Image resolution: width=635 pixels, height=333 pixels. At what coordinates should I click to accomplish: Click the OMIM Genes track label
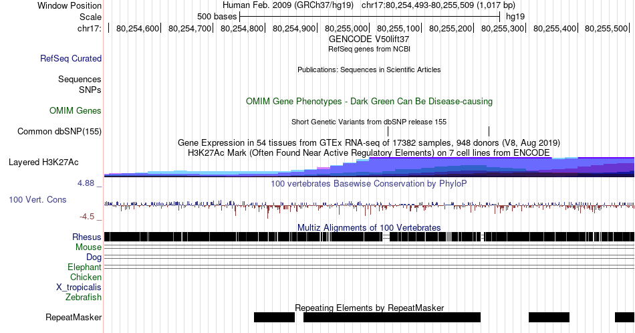coord(76,110)
